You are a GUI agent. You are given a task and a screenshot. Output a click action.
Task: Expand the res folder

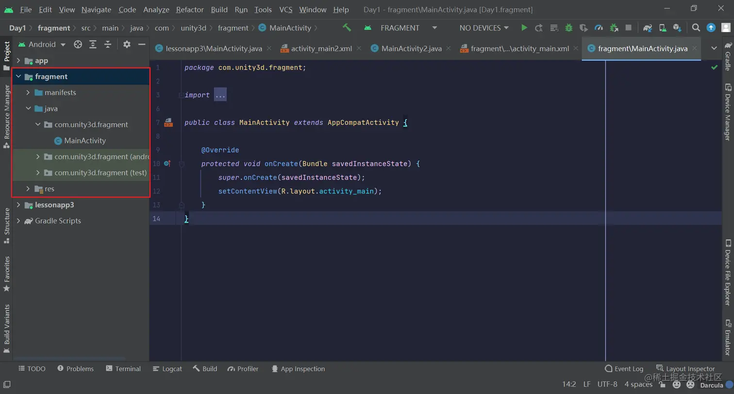(28, 189)
